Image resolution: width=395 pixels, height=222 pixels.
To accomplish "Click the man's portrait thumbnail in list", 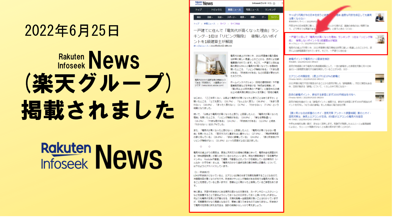I will click(380, 17).
